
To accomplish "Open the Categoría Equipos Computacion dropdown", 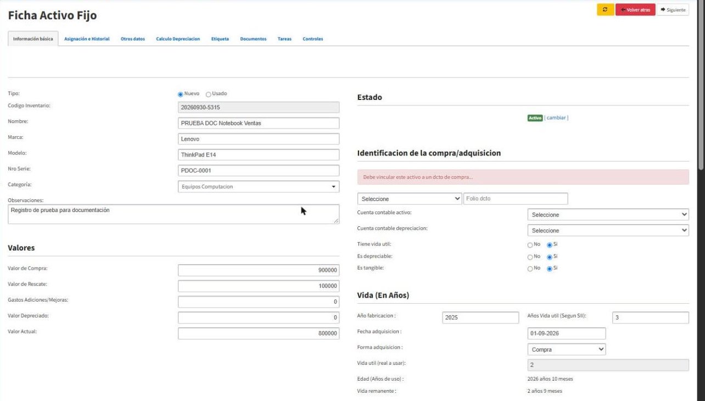I will 259,187.
